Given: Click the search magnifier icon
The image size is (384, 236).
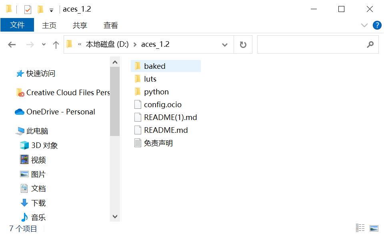Looking at the screenshot, I should coord(370,44).
